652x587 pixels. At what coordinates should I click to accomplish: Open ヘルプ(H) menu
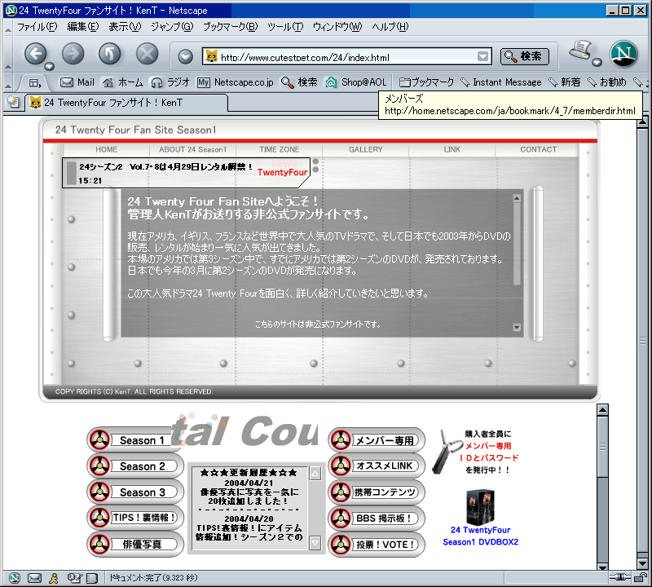390,27
